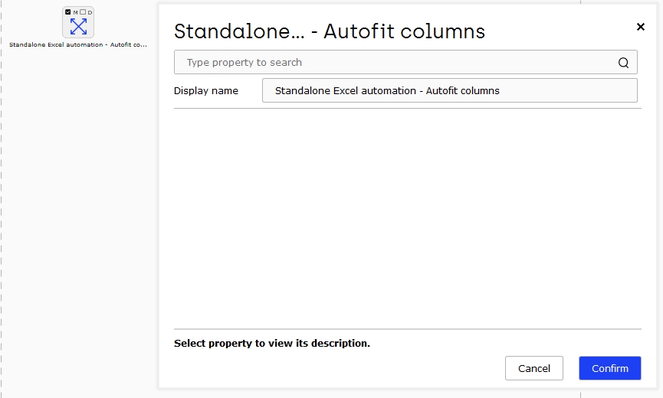
Task: Close the properties dialog with X
Action: 641,27
